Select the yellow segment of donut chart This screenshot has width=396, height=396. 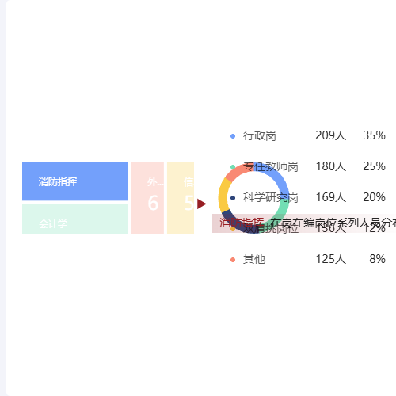224,195
